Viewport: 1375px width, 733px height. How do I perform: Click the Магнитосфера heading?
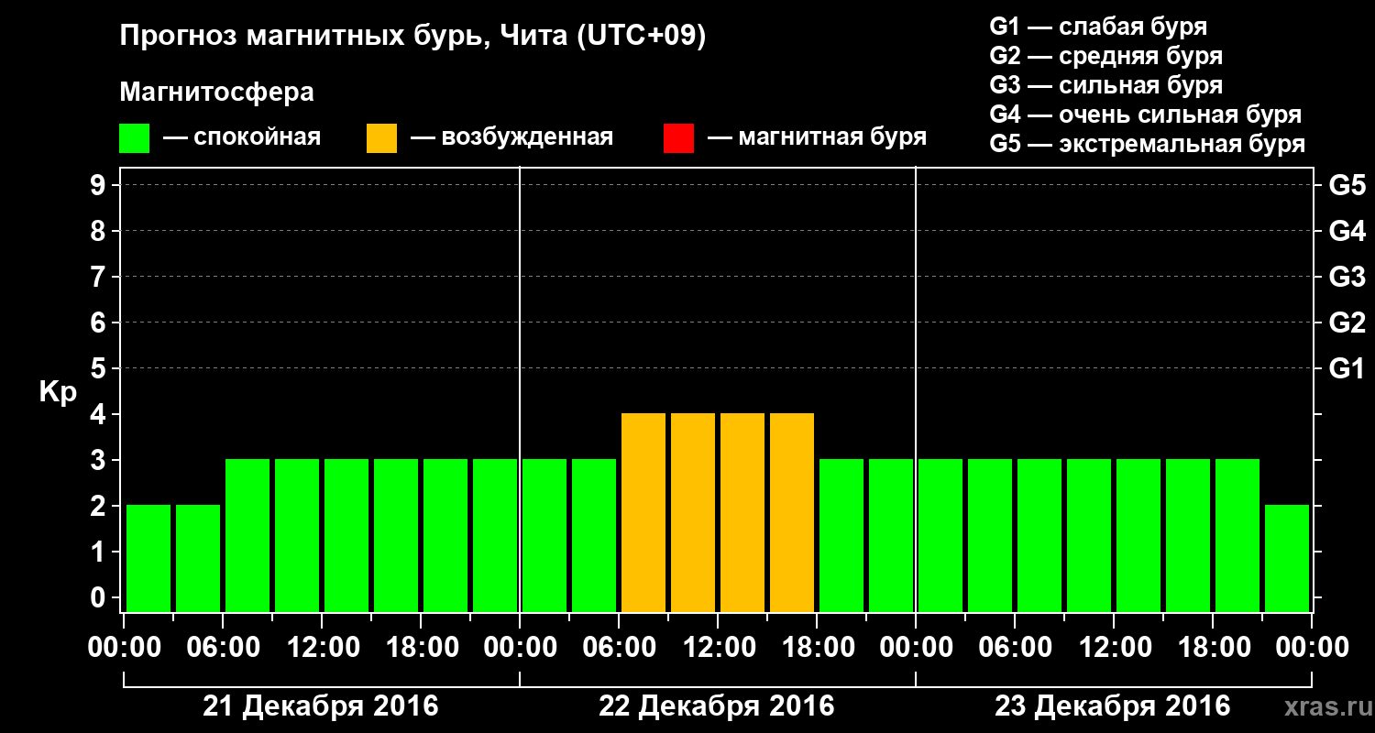point(216,93)
